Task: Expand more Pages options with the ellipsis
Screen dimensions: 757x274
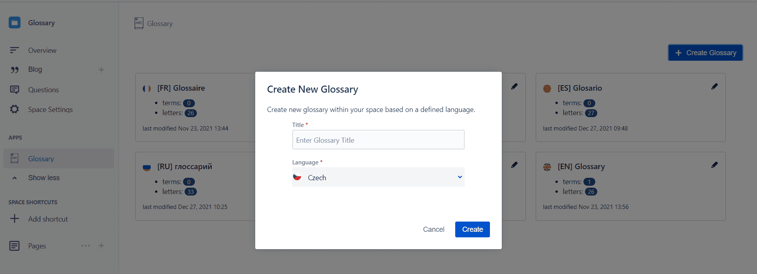Action: tap(85, 246)
